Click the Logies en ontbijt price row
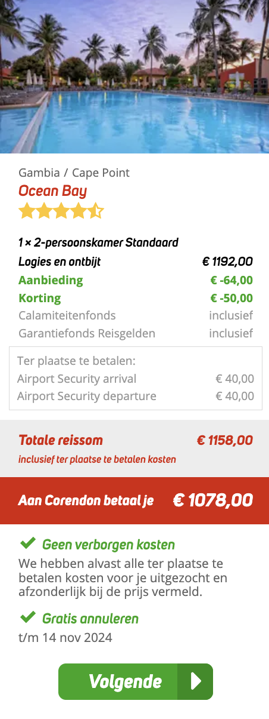 click(136, 262)
